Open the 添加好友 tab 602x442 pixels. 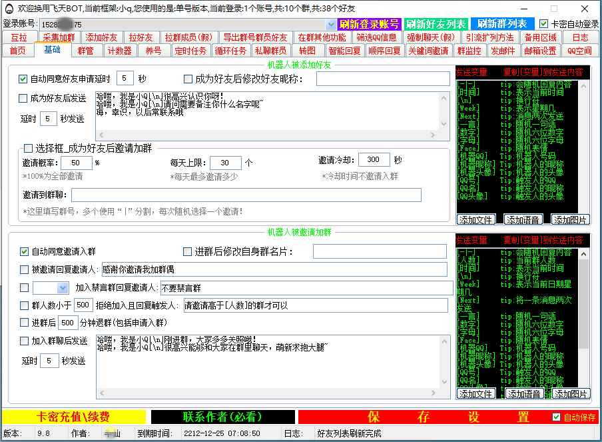[x=101, y=37]
